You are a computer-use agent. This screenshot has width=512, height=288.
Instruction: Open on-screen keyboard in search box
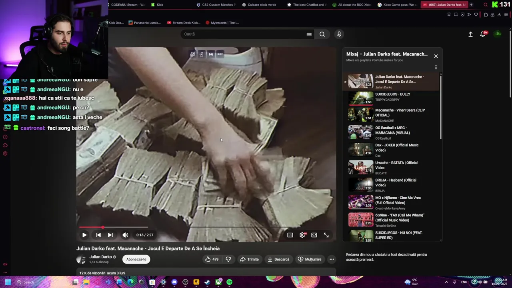coord(309,34)
